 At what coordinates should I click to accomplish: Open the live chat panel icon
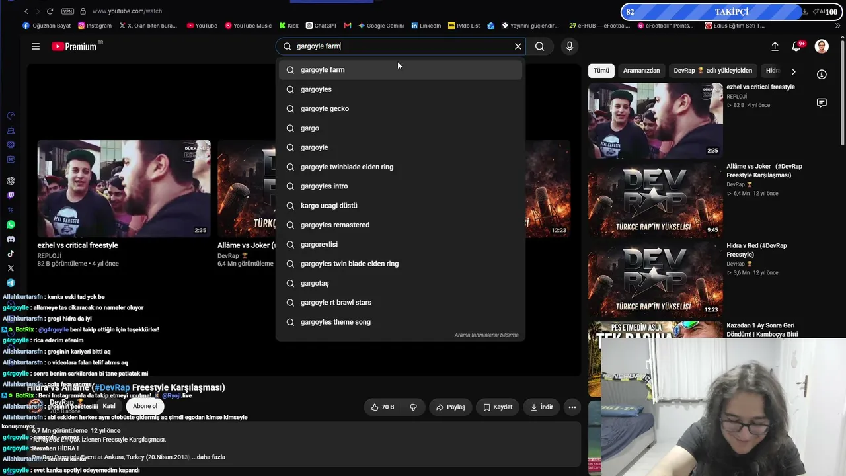pos(822,103)
